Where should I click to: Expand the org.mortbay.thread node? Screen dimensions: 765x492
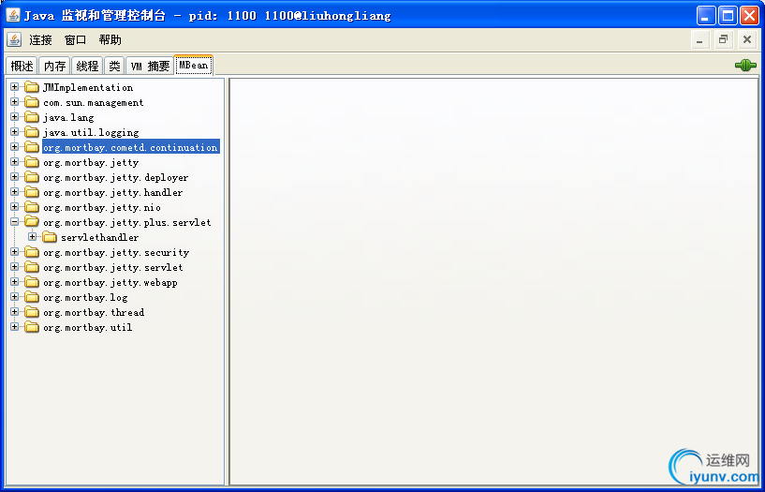click(x=15, y=311)
